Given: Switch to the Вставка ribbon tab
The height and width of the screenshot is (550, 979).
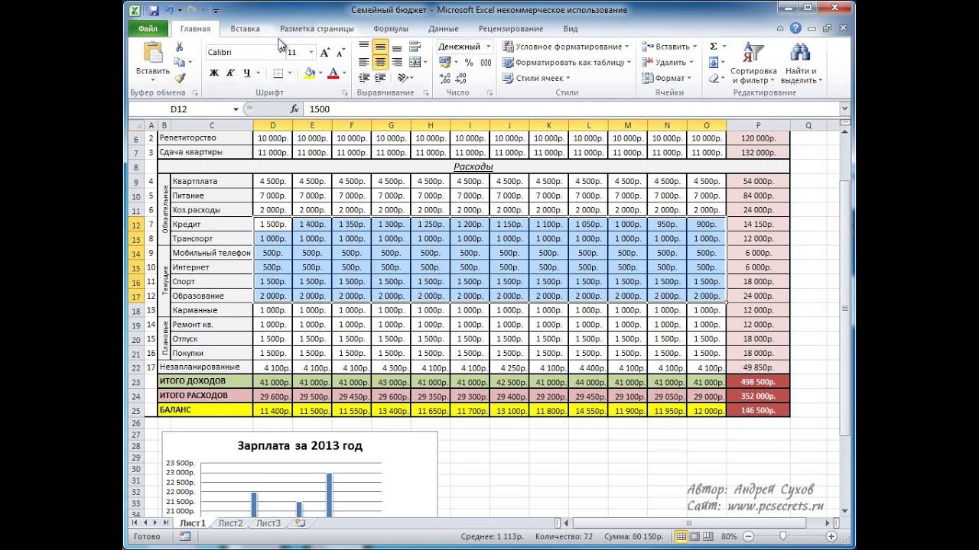Looking at the screenshot, I should (x=245, y=29).
